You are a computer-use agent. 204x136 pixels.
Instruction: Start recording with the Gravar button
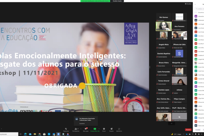pyautogui.click(x=104, y=130)
